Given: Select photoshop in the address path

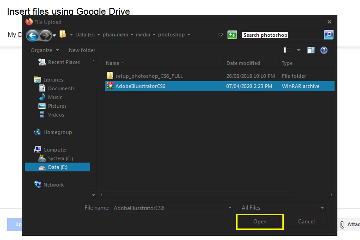Looking at the screenshot, I should [171, 35].
